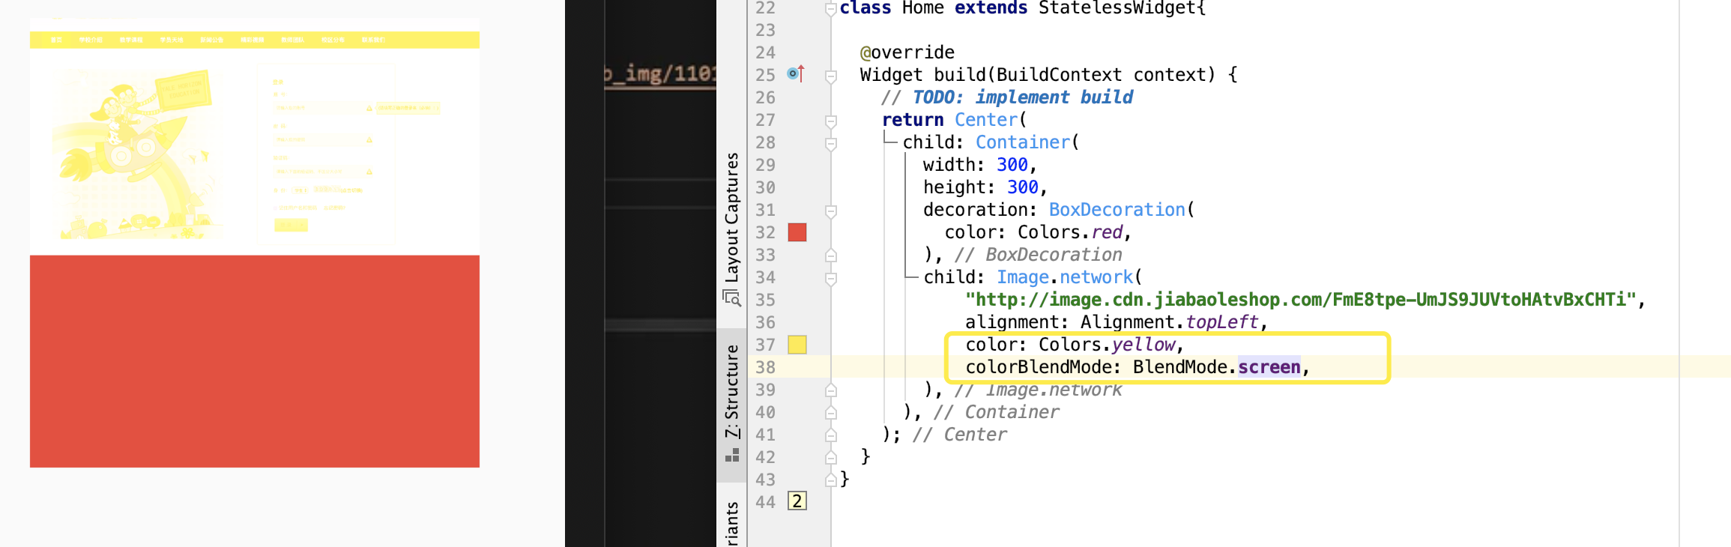Click the height value 300 on line 30
This screenshot has height=547, width=1731.
[x=1022, y=187]
